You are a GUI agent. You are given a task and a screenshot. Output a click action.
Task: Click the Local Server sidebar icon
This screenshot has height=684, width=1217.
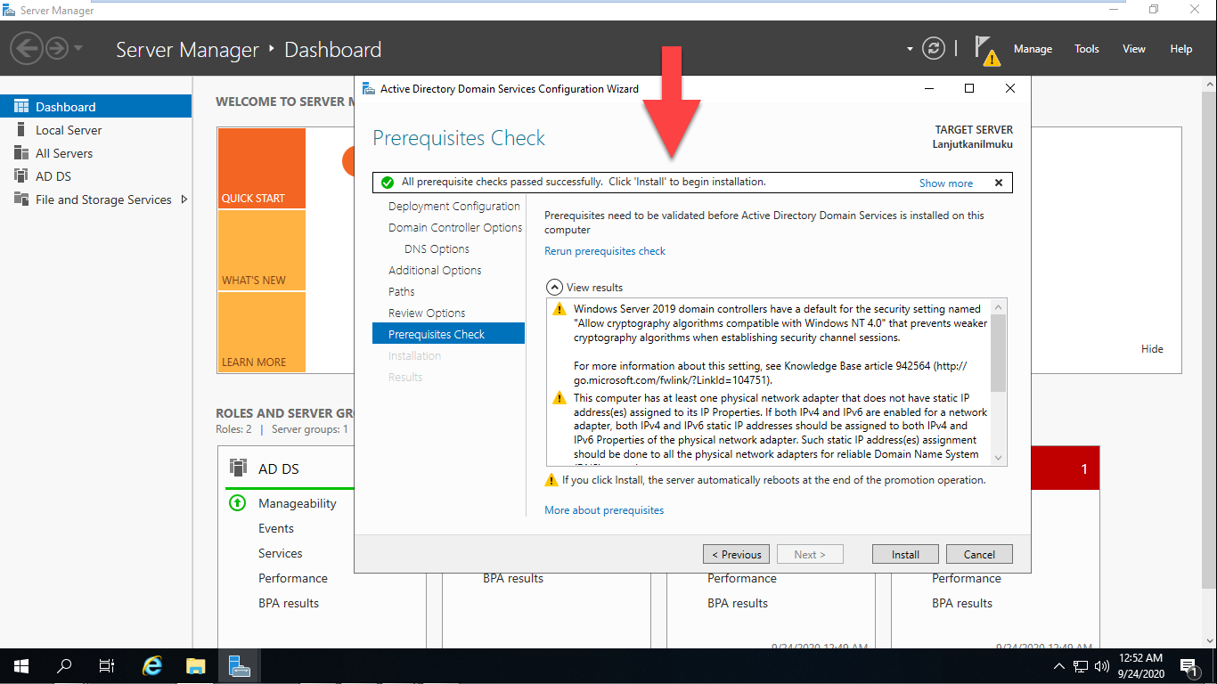[x=21, y=130]
